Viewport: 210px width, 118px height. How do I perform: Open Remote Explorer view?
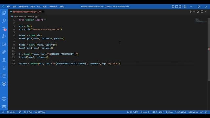(4, 44)
